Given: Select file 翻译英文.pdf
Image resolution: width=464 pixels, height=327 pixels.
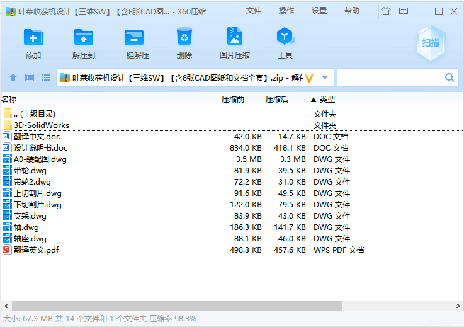Looking at the screenshot, I should (x=232, y=250).
